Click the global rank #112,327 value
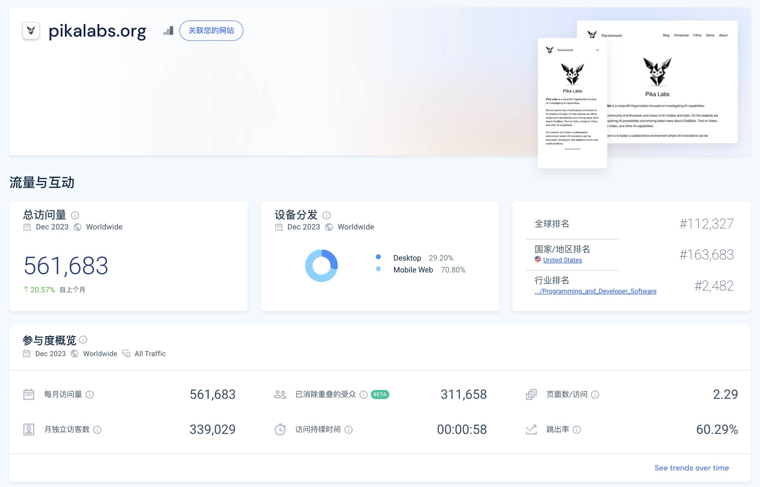This screenshot has width=760, height=487. (706, 224)
